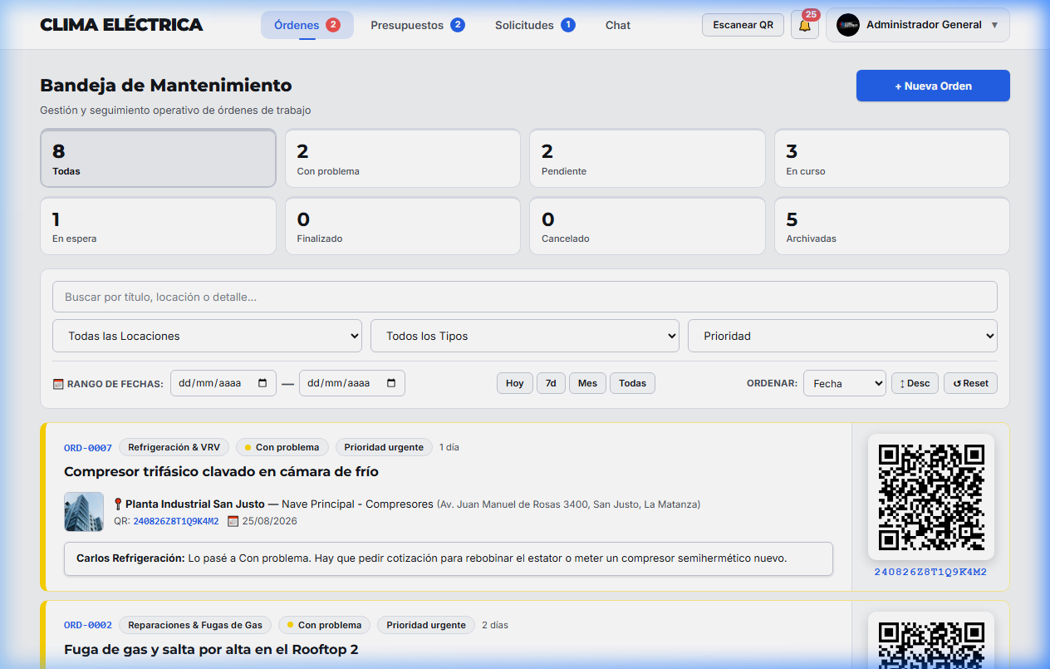Filter by the Finalizado status card

(403, 226)
